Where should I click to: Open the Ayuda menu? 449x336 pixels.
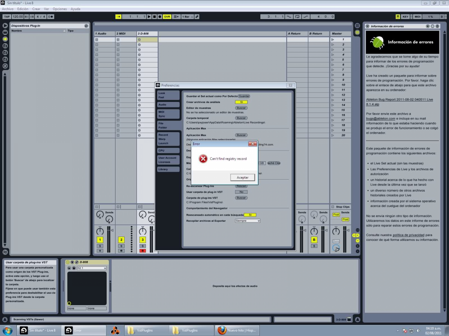75,9
